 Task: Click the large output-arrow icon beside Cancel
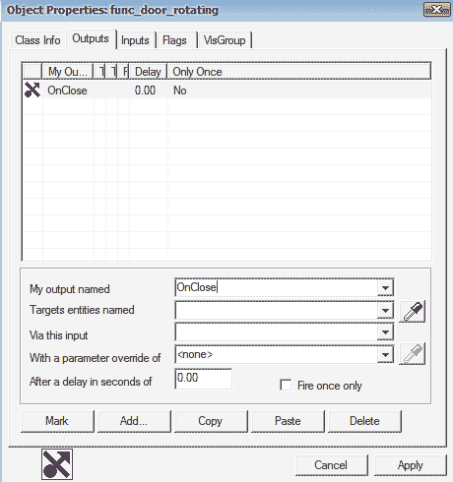(x=57, y=464)
